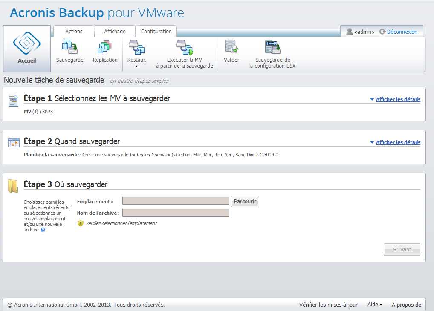Click the Déconnexion link
Image resolution: width=434 pixels, height=311 pixels.
coord(402,32)
